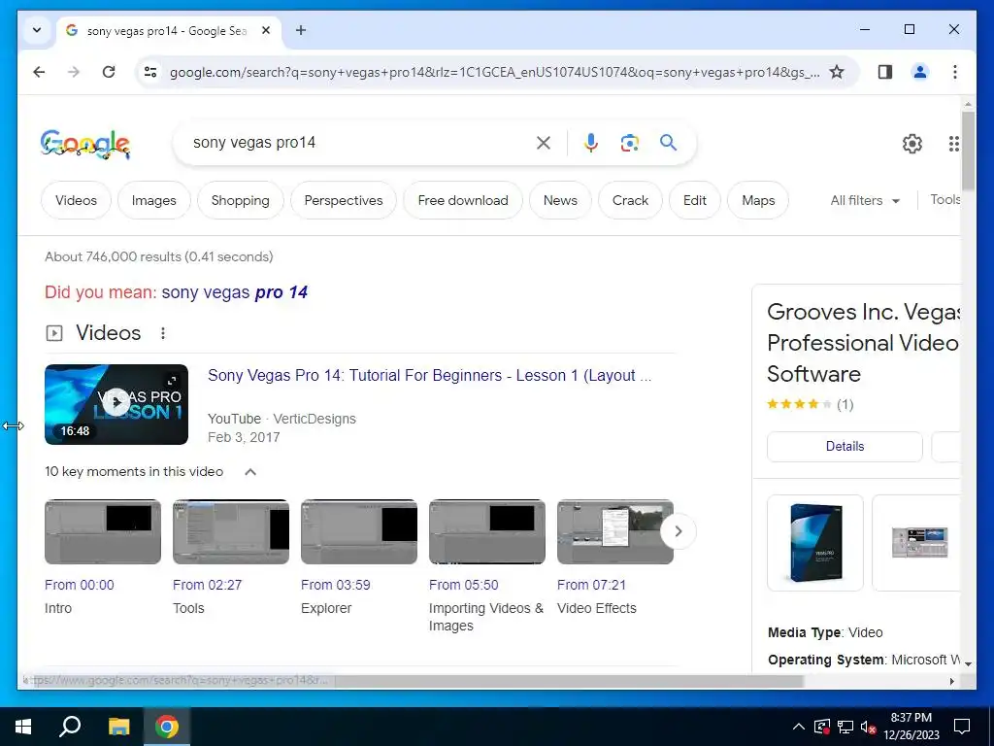Select the Free download filter chip

pos(463,200)
